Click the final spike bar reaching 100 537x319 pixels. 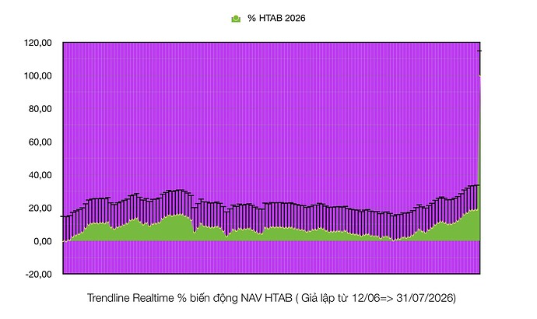(x=479, y=157)
